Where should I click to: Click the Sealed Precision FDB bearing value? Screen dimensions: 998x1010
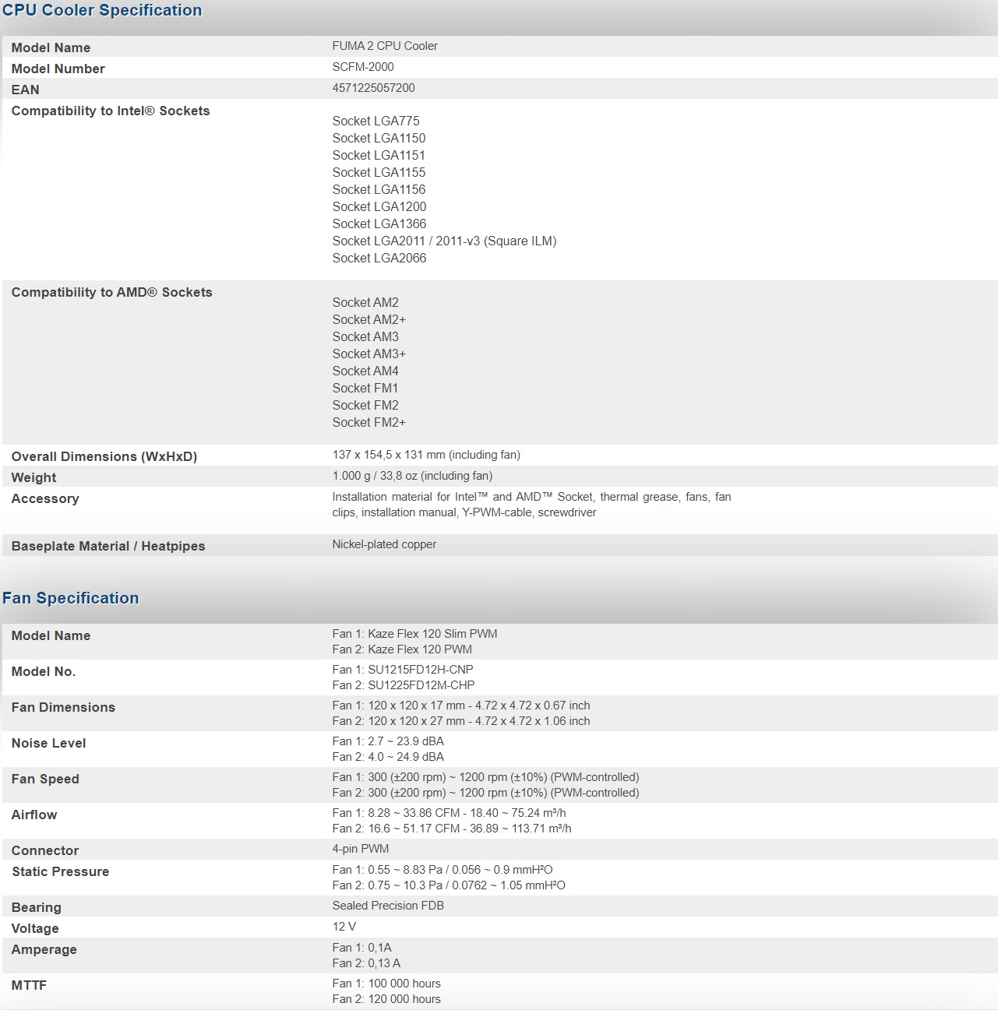[388, 906]
